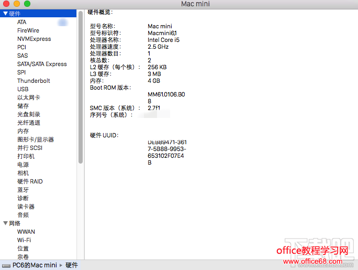Select the highlighted 硬件 category row
Screen dimensions: 358x270
click(x=38, y=14)
